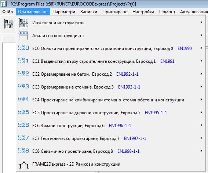Expand the EC1 Въздействия submenu arrow
The height and width of the screenshot is (173, 208).
pyautogui.click(x=201, y=61)
